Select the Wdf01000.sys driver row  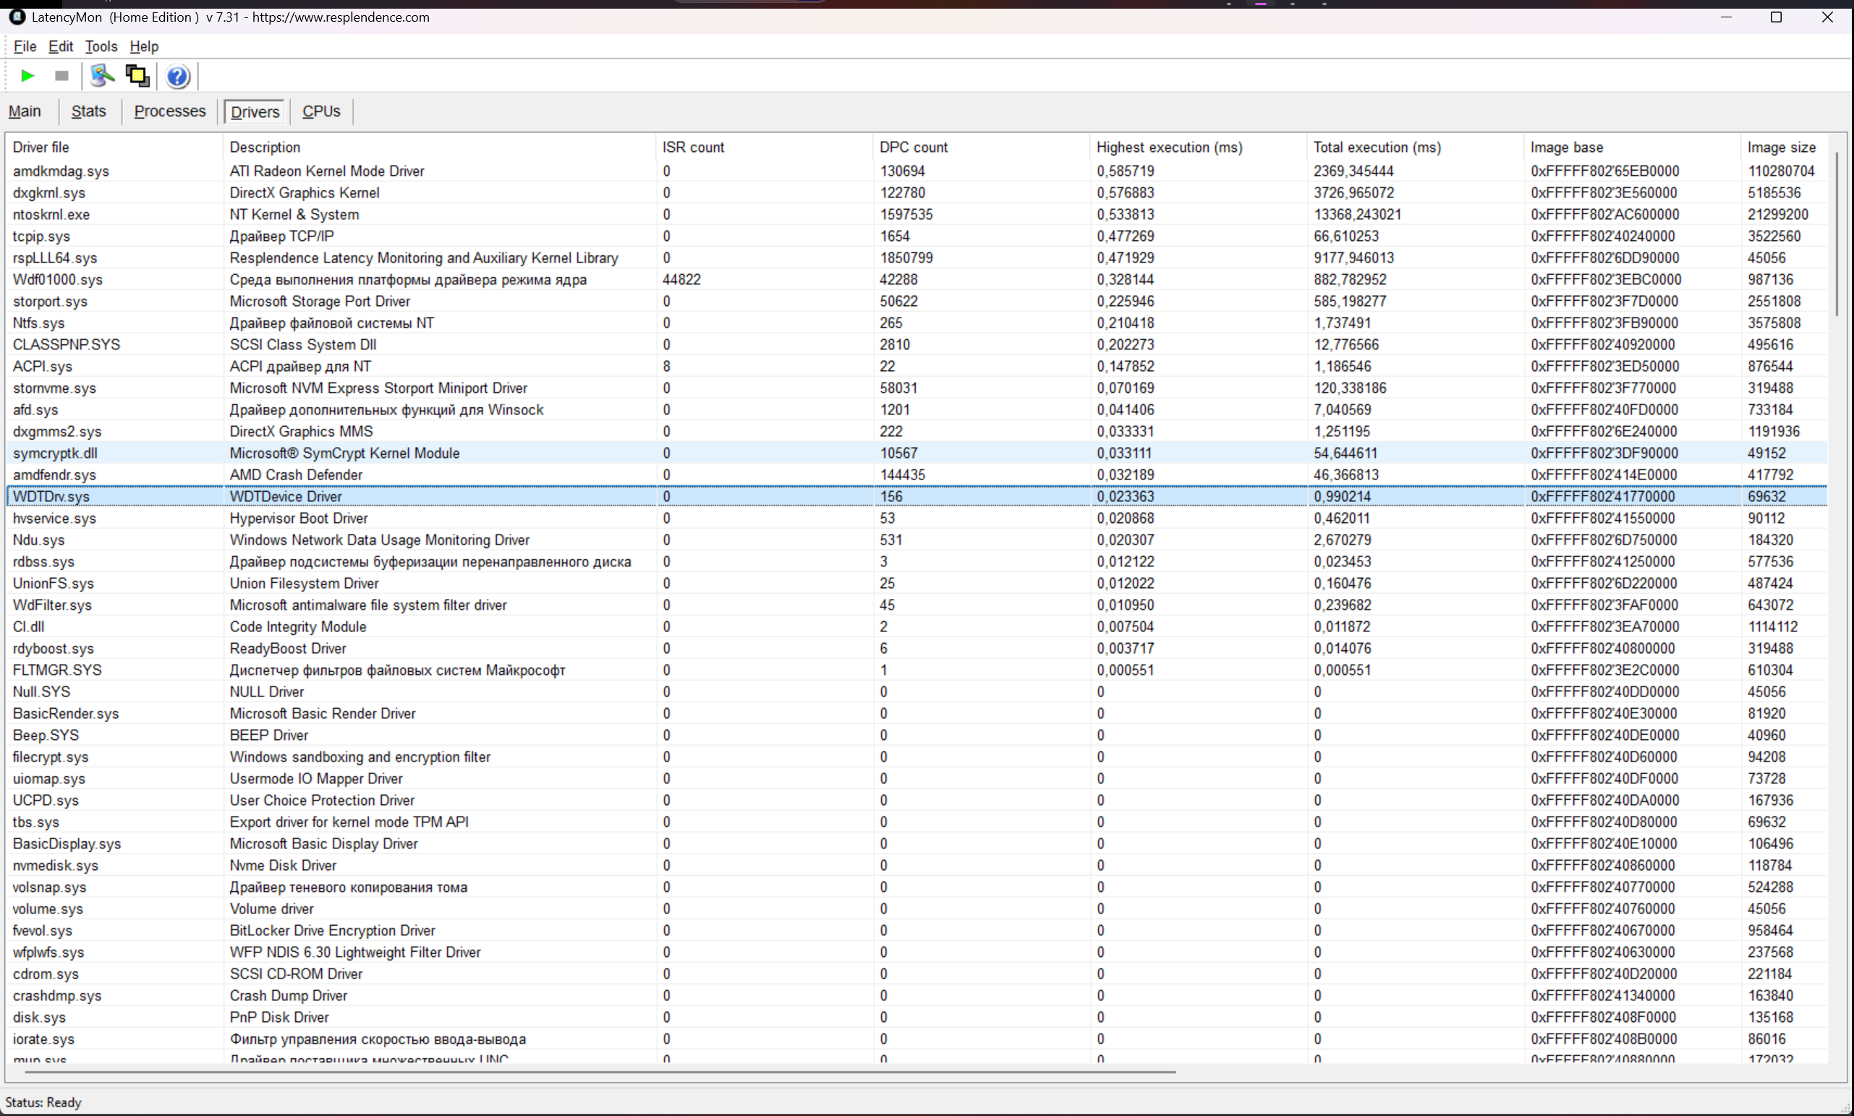pos(57,280)
